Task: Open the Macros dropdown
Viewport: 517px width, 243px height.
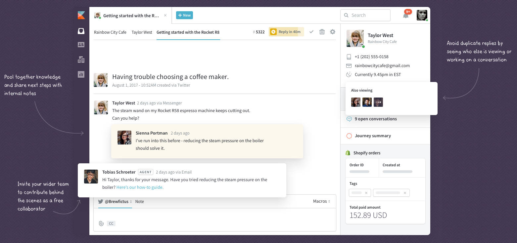Action: click(x=321, y=201)
